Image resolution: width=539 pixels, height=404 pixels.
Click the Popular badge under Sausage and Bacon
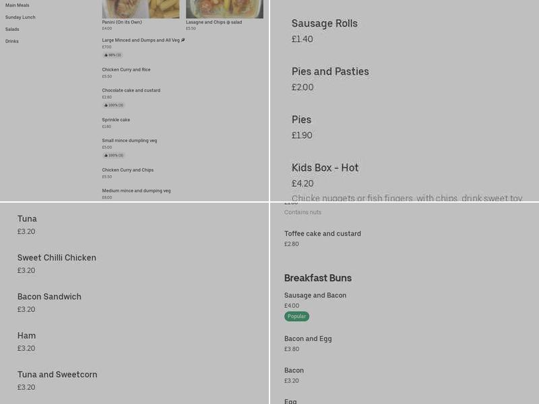pyautogui.click(x=296, y=316)
